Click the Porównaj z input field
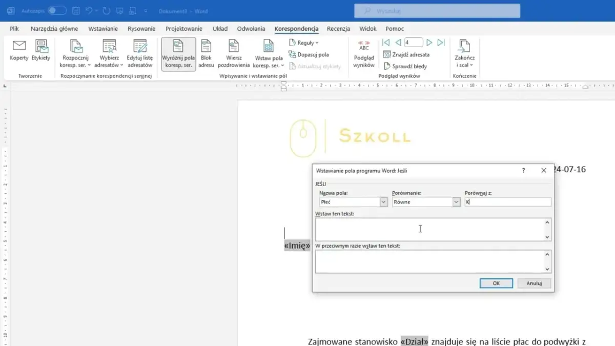 click(507, 201)
